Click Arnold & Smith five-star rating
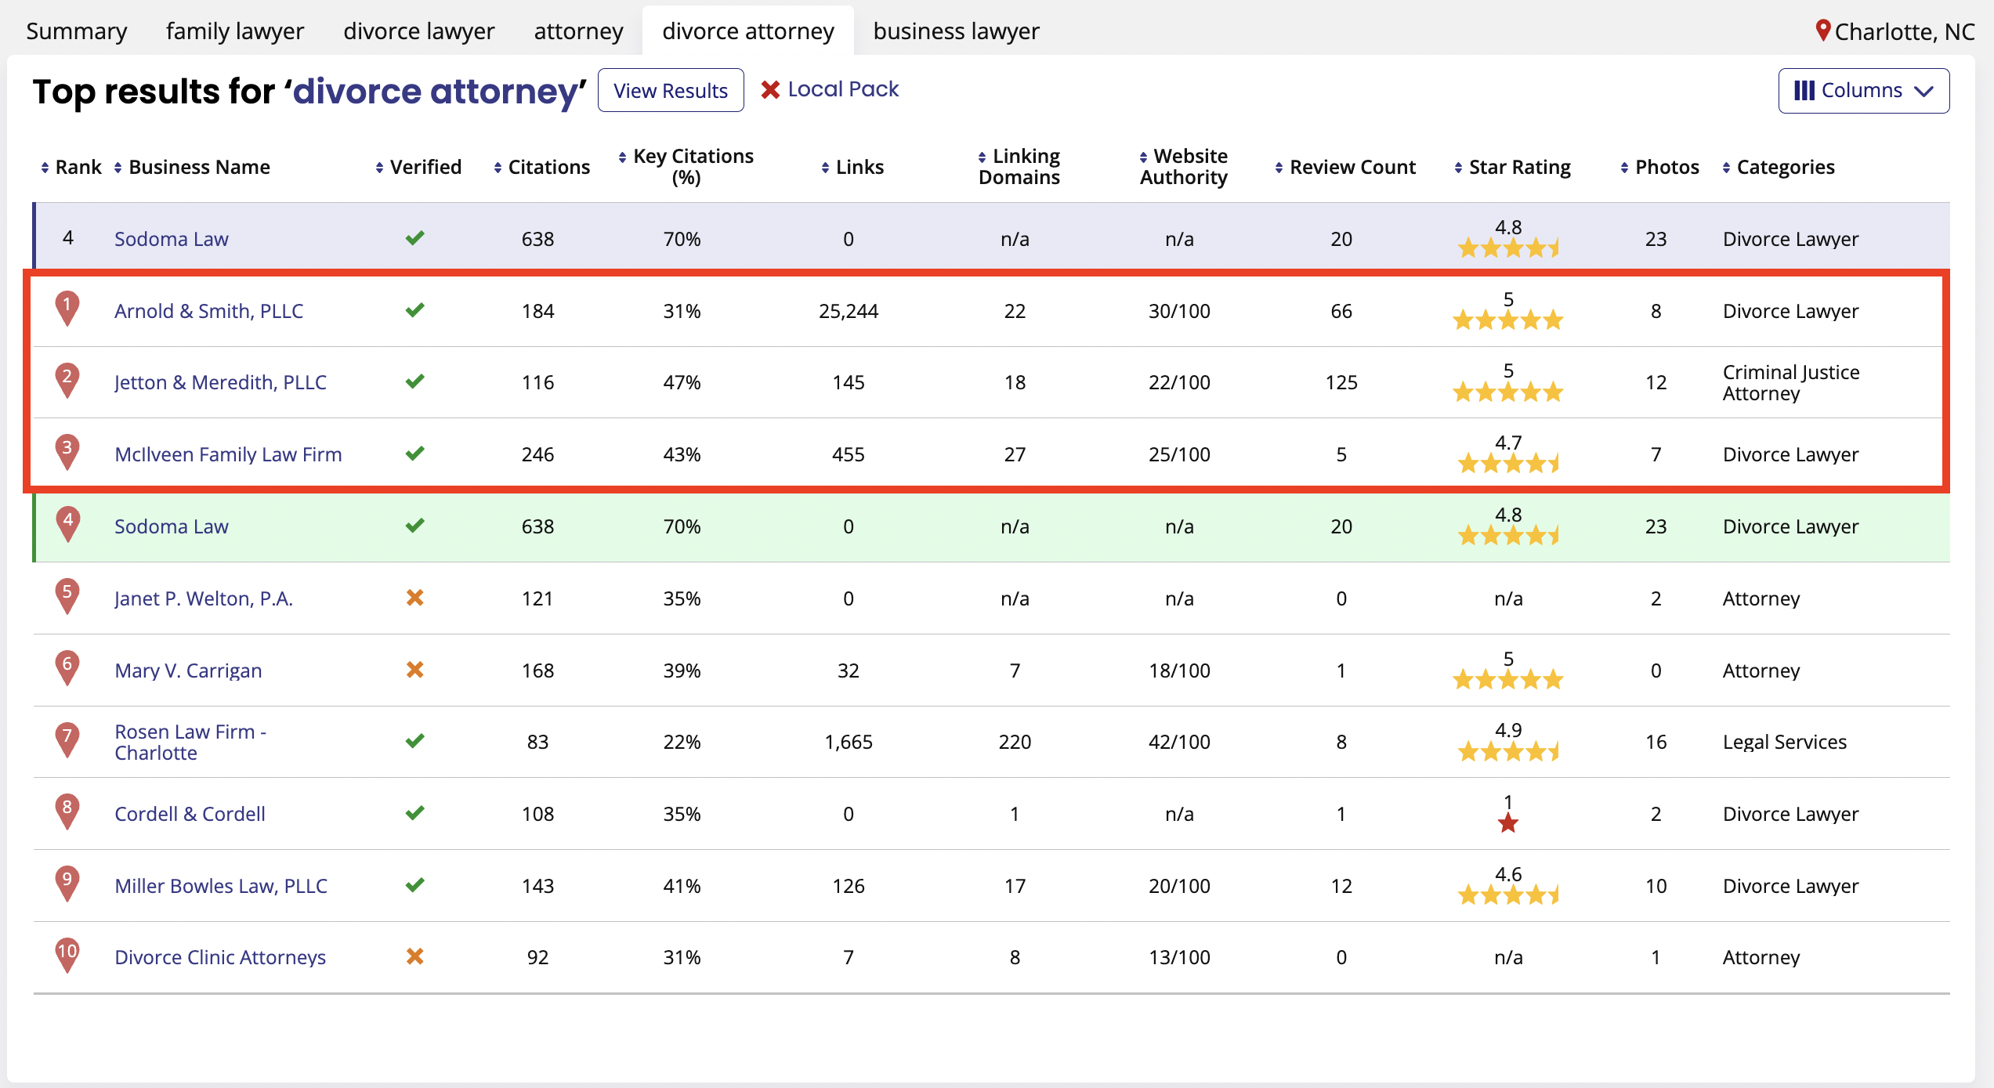Viewport: 1994px width, 1088px height. tap(1507, 320)
